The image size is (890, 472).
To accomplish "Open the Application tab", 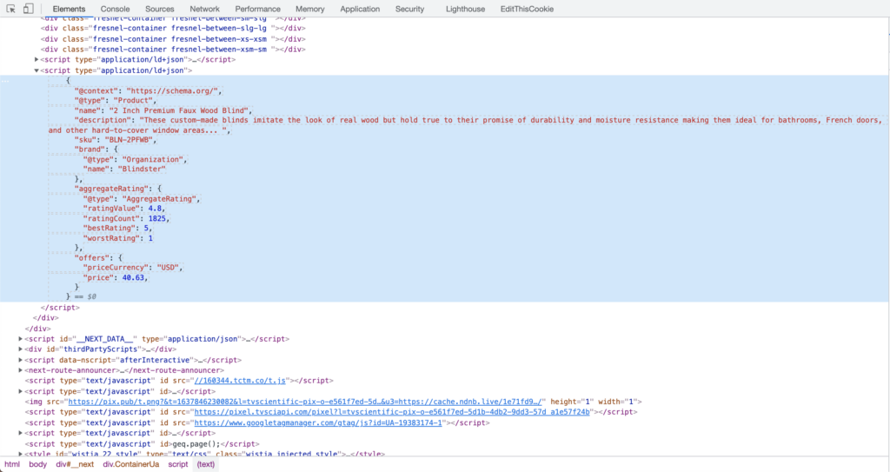I will point(360,9).
